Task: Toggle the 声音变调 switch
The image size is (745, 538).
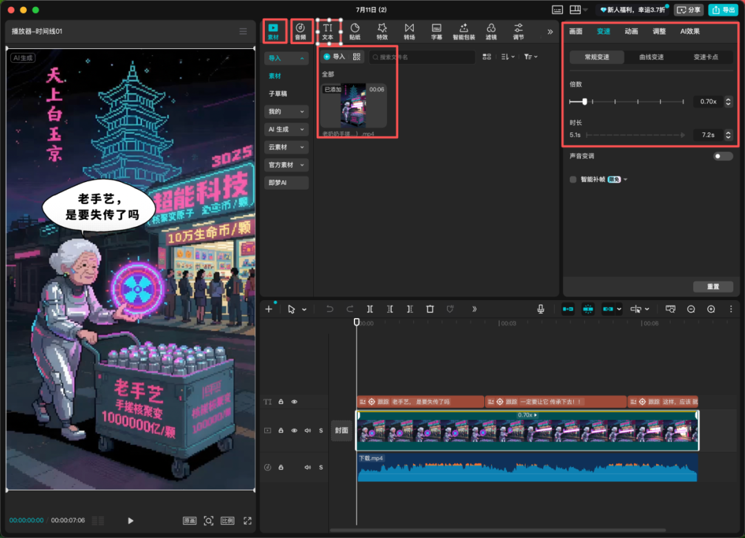Action: (x=722, y=157)
